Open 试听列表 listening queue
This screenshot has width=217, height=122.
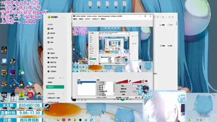52,67
